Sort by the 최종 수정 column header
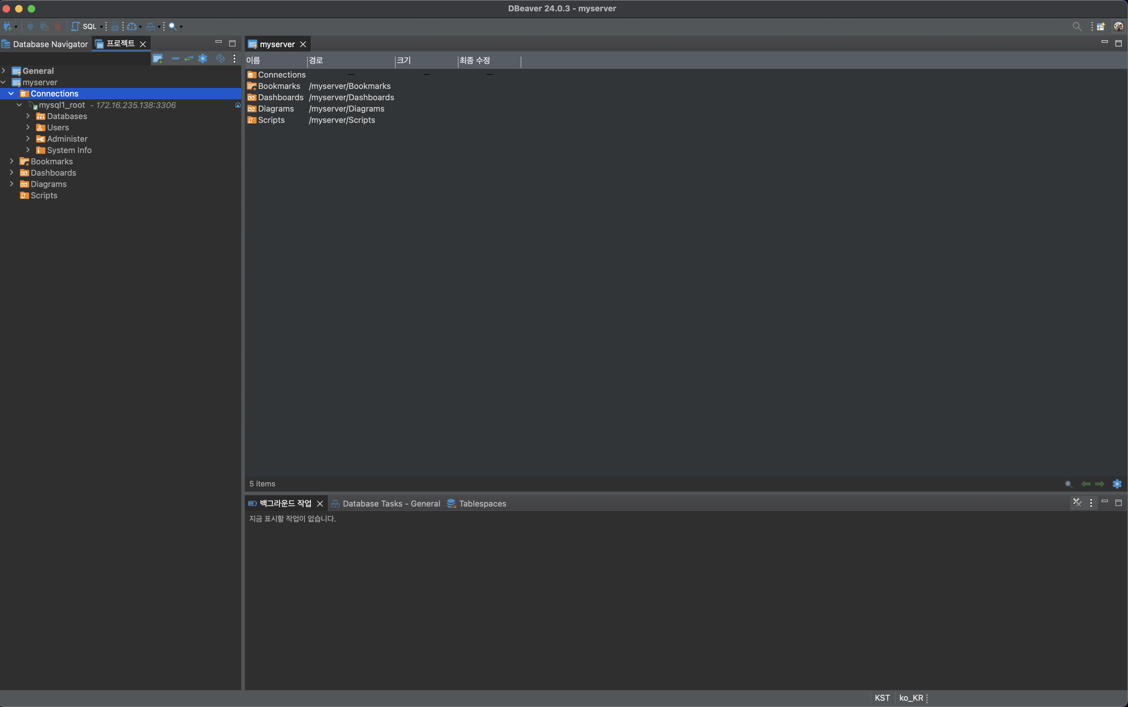This screenshot has width=1128, height=707. pyautogui.click(x=489, y=60)
